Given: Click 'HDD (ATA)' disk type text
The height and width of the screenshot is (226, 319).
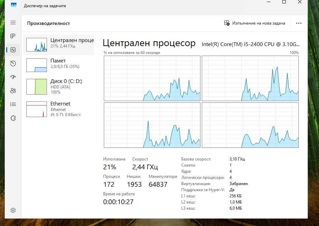Looking at the screenshot, I should pyautogui.click(x=60, y=87).
